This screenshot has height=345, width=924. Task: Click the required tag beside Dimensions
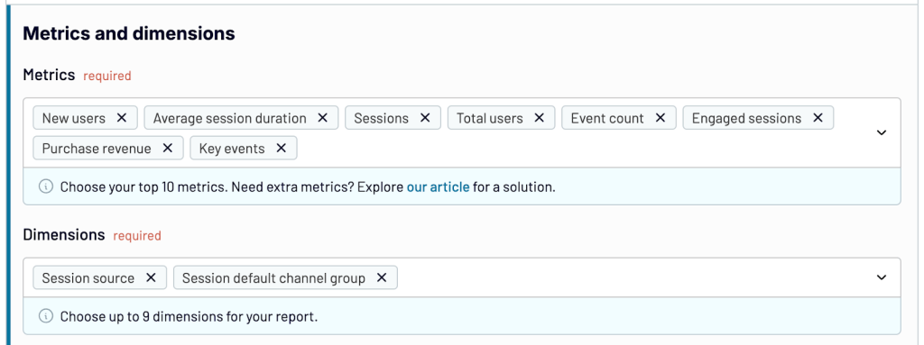point(137,236)
